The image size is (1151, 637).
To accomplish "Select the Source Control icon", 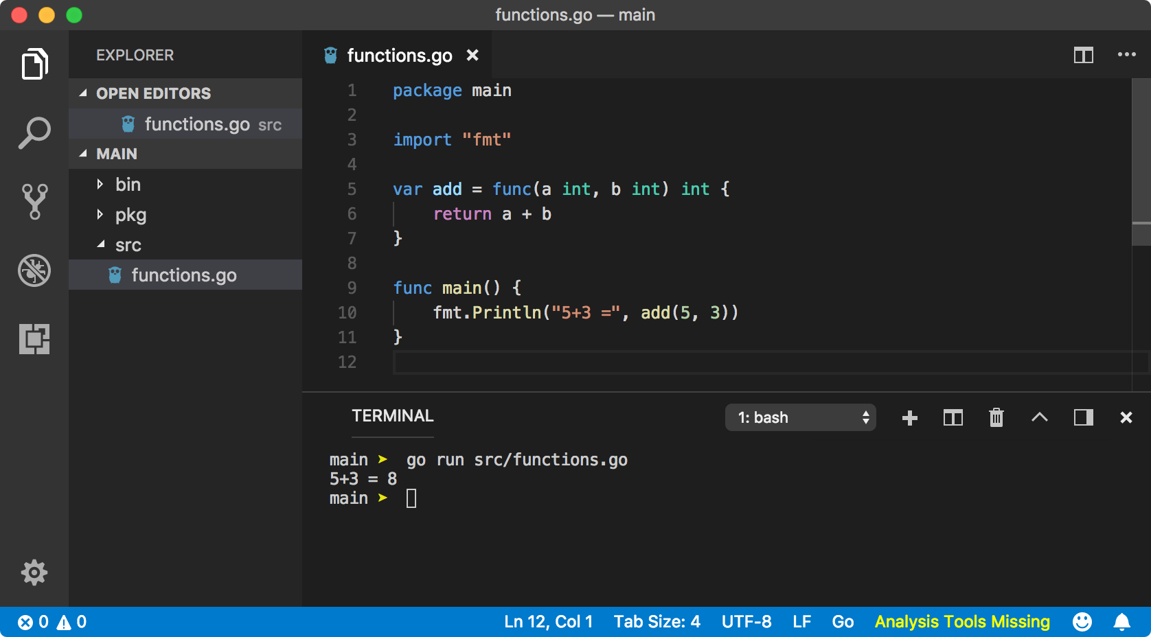I will [x=34, y=201].
